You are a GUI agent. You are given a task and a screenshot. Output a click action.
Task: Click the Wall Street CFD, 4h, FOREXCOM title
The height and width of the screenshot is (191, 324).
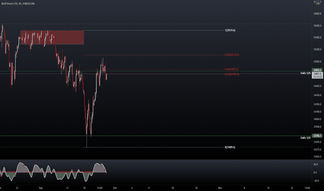coord(18,4)
